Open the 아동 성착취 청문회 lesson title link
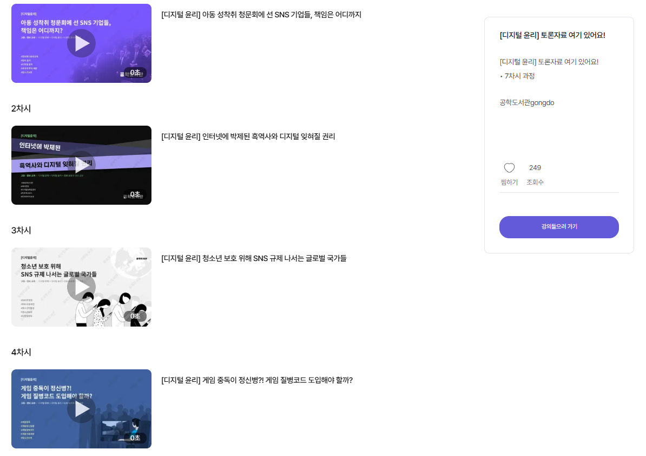 [261, 15]
